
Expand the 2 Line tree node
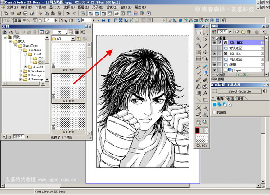pyautogui.click(x=25, y=66)
